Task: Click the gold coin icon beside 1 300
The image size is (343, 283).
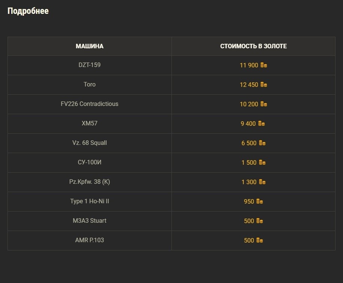Action: tap(262, 182)
